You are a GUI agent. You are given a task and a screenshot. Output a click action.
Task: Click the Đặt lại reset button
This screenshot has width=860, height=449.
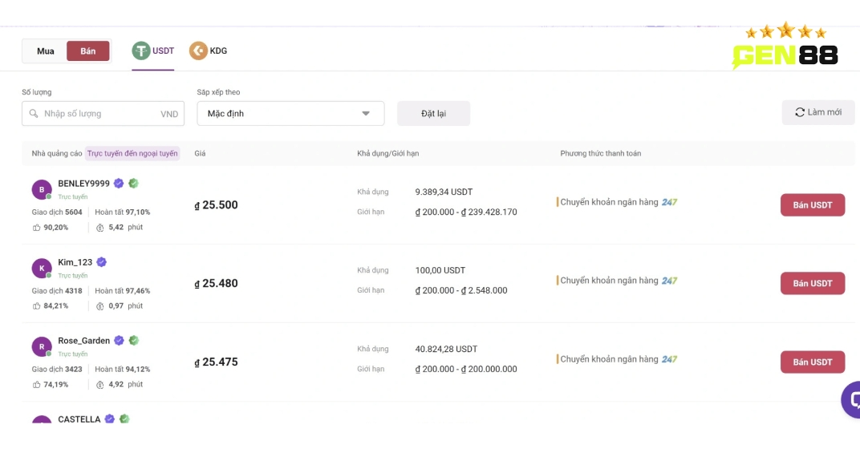coord(433,114)
